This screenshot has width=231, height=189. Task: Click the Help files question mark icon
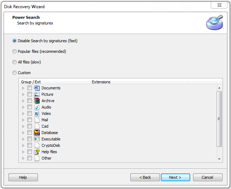[37, 152]
